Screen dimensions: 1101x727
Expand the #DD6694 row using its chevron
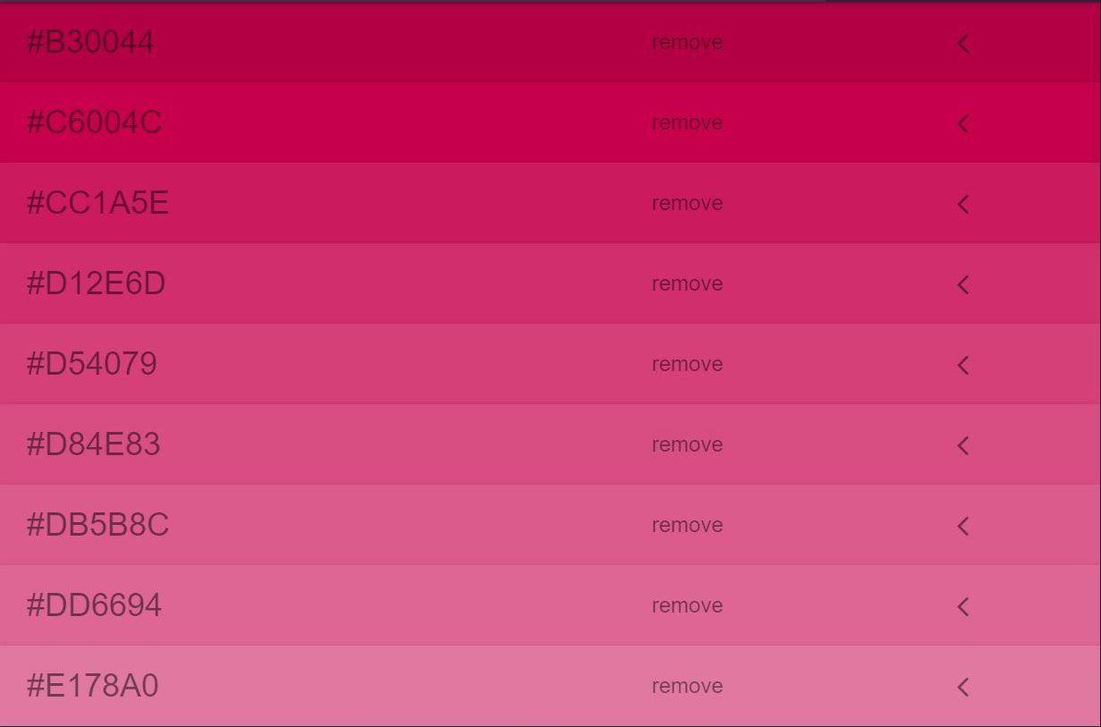[962, 606]
